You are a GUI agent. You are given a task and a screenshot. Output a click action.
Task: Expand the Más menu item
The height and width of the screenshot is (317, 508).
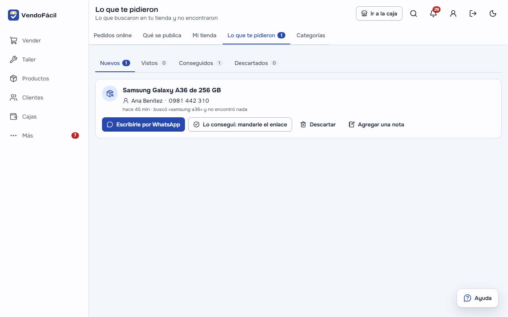click(44, 136)
